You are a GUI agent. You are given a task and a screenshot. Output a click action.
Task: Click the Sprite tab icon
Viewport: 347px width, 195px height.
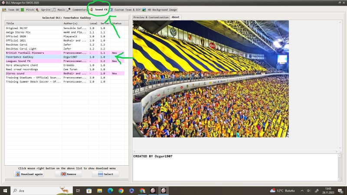pyautogui.click(x=38, y=10)
